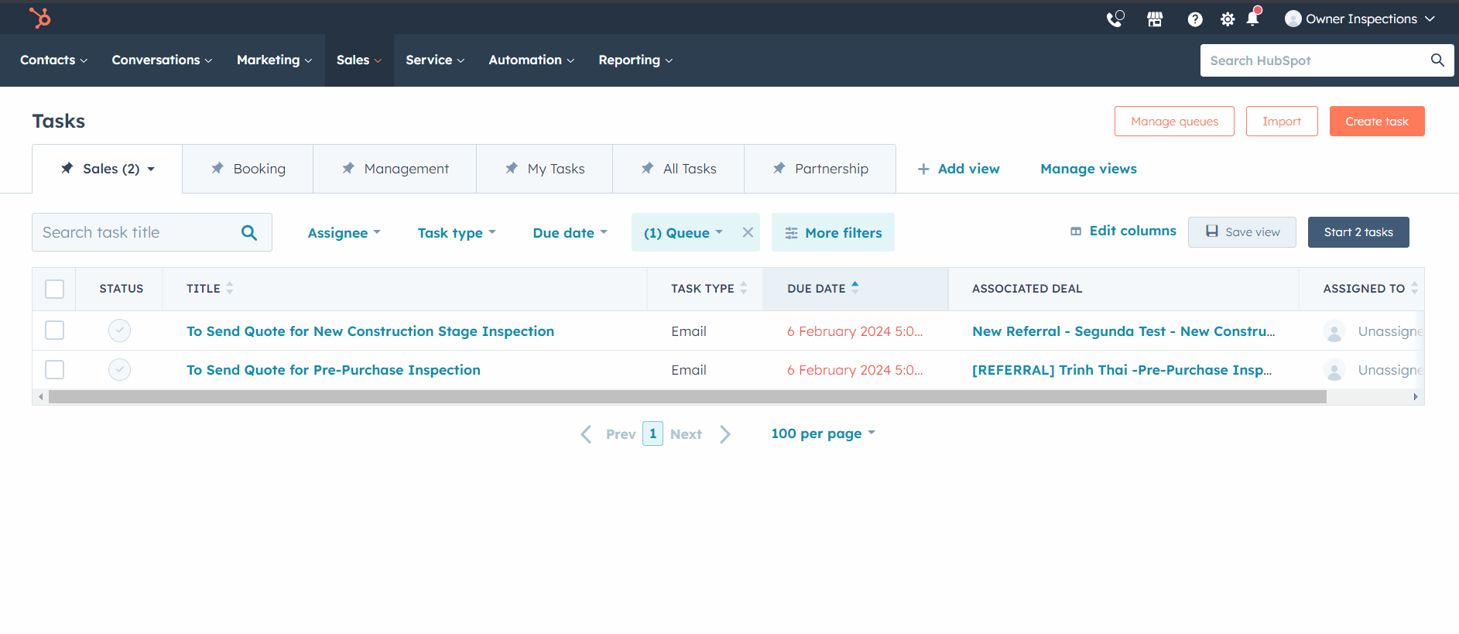1459x634 pixels.
Task: Select checkbox for Pre-Purchase Inspection task row
Action: [54, 370]
